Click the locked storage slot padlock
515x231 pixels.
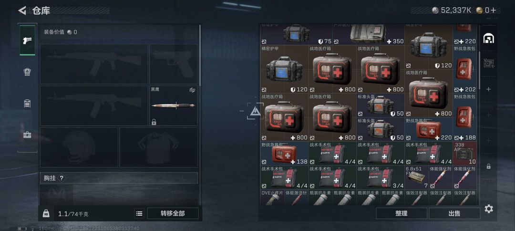488,166
